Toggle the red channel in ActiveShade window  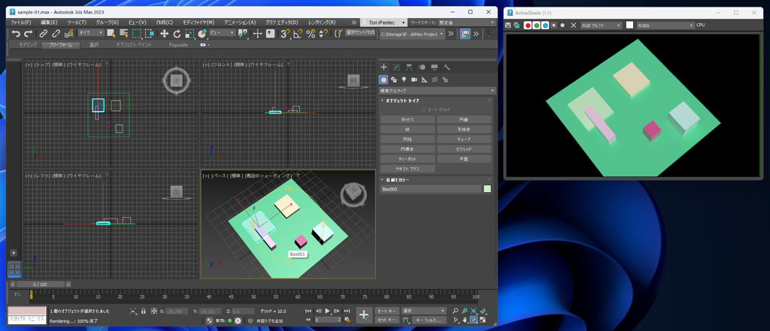528,25
